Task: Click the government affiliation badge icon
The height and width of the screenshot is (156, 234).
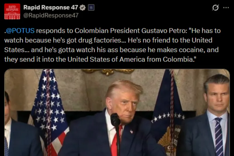Action: pos(91,8)
